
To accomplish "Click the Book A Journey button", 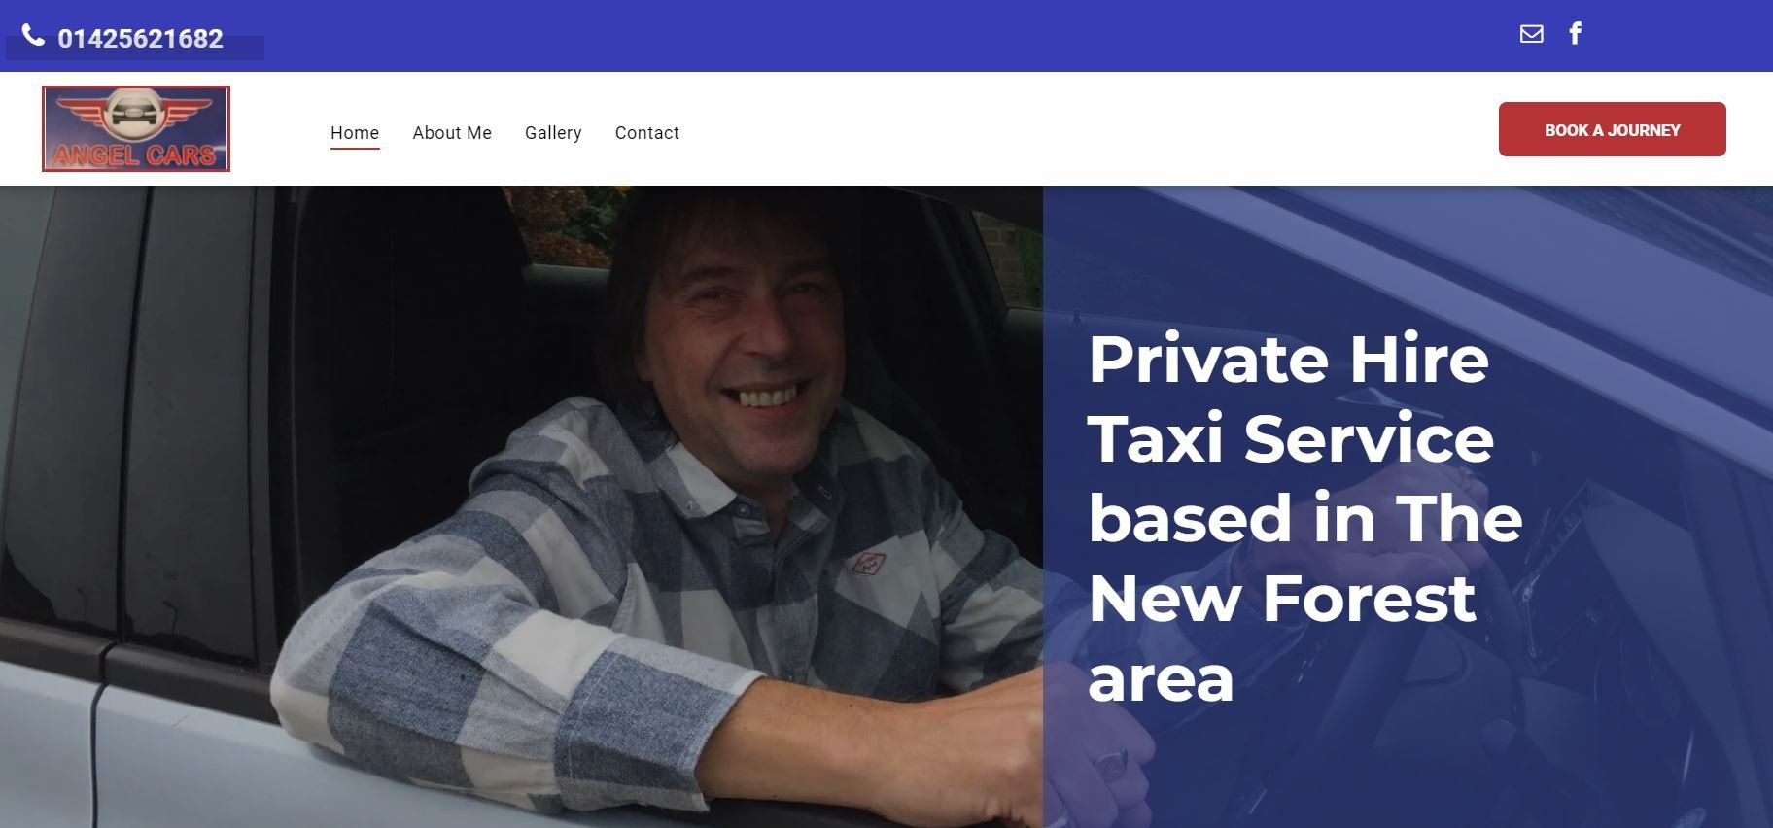I will click(1612, 129).
